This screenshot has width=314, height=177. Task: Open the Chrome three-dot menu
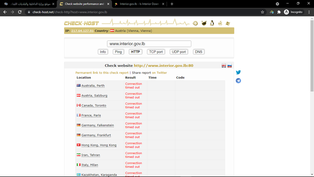tap(309, 12)
